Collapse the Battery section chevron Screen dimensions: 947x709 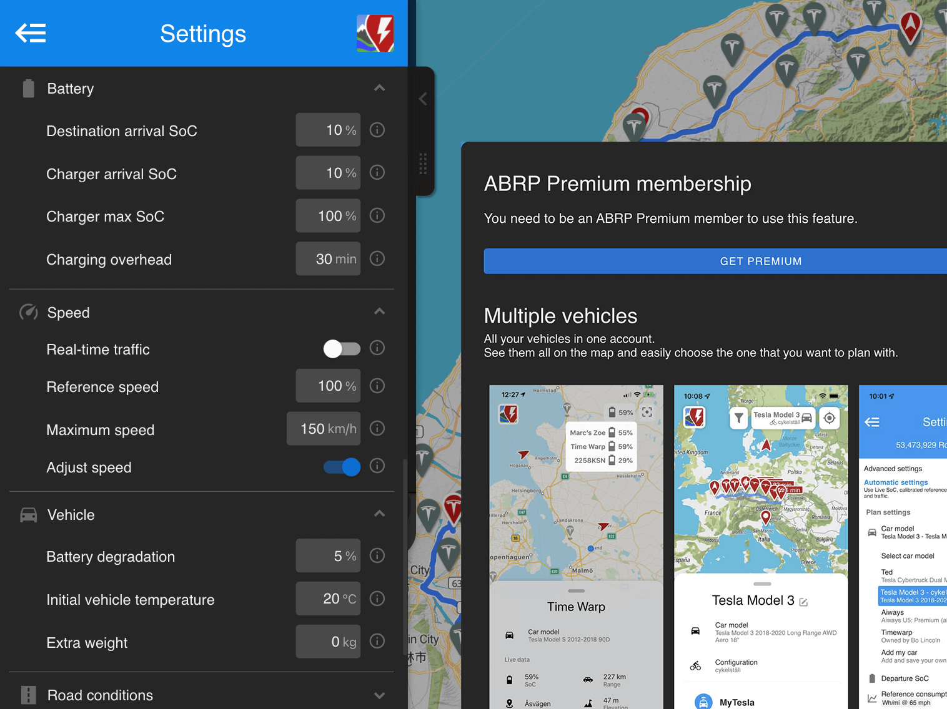click(x=379, y=88)
